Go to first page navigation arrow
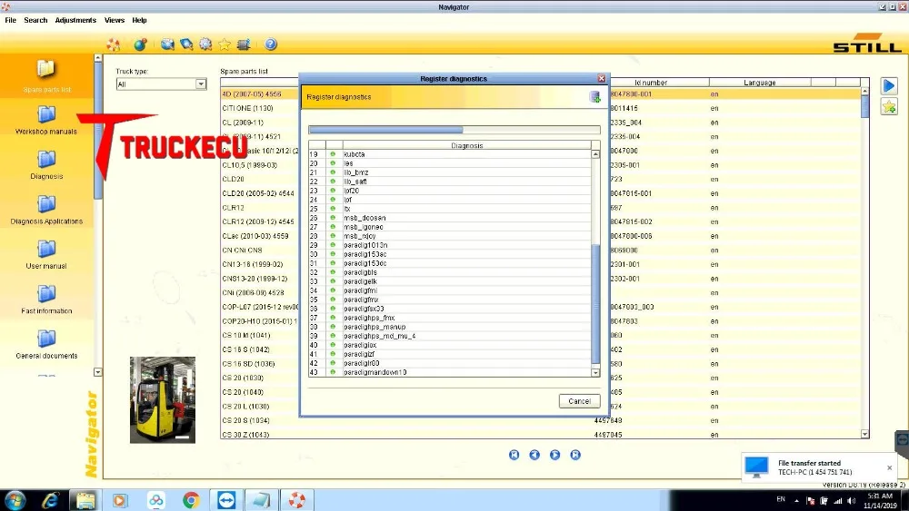Viewport: 909px width, 511px height. (x=514, y=455)
